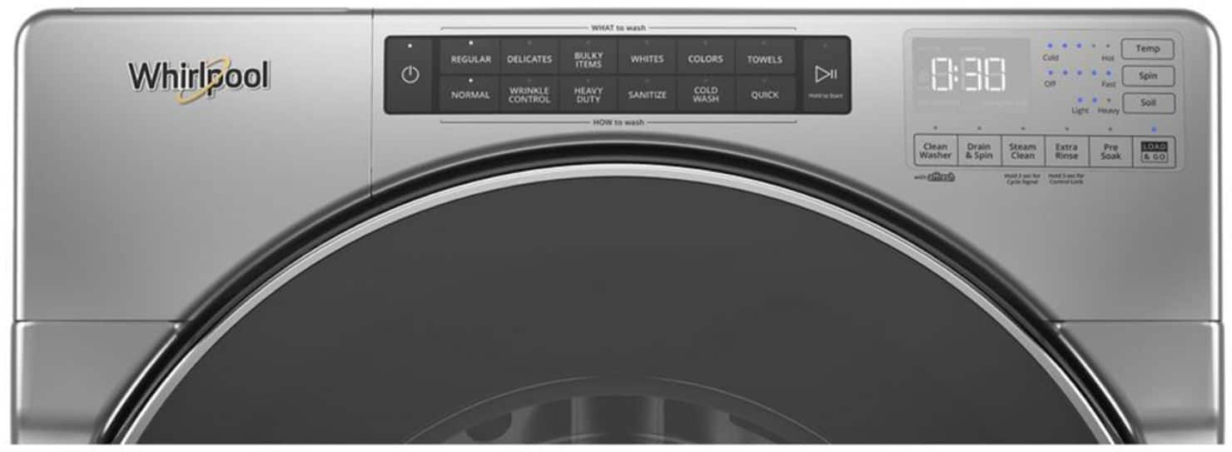Tap the Start/Pause play icon
1232x452 pixels.
click(825, 75)
